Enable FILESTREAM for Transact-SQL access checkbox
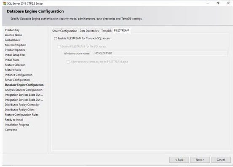The image size is (233, 167). click(56, 38)
